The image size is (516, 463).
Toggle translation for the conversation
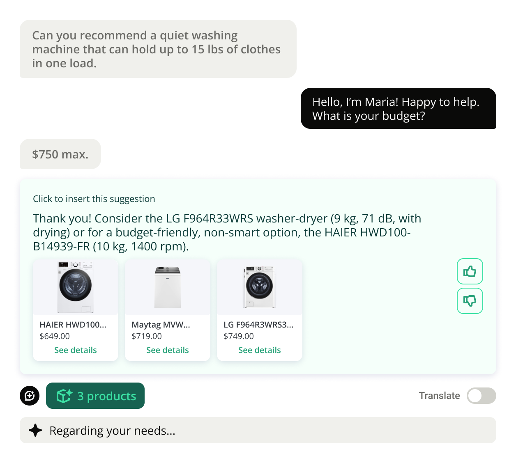pyautogui.click(x=481, y=396)
